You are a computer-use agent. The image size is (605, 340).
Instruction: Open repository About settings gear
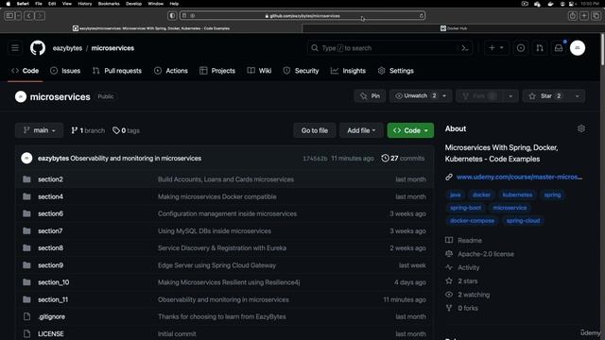tap(581, 128)
